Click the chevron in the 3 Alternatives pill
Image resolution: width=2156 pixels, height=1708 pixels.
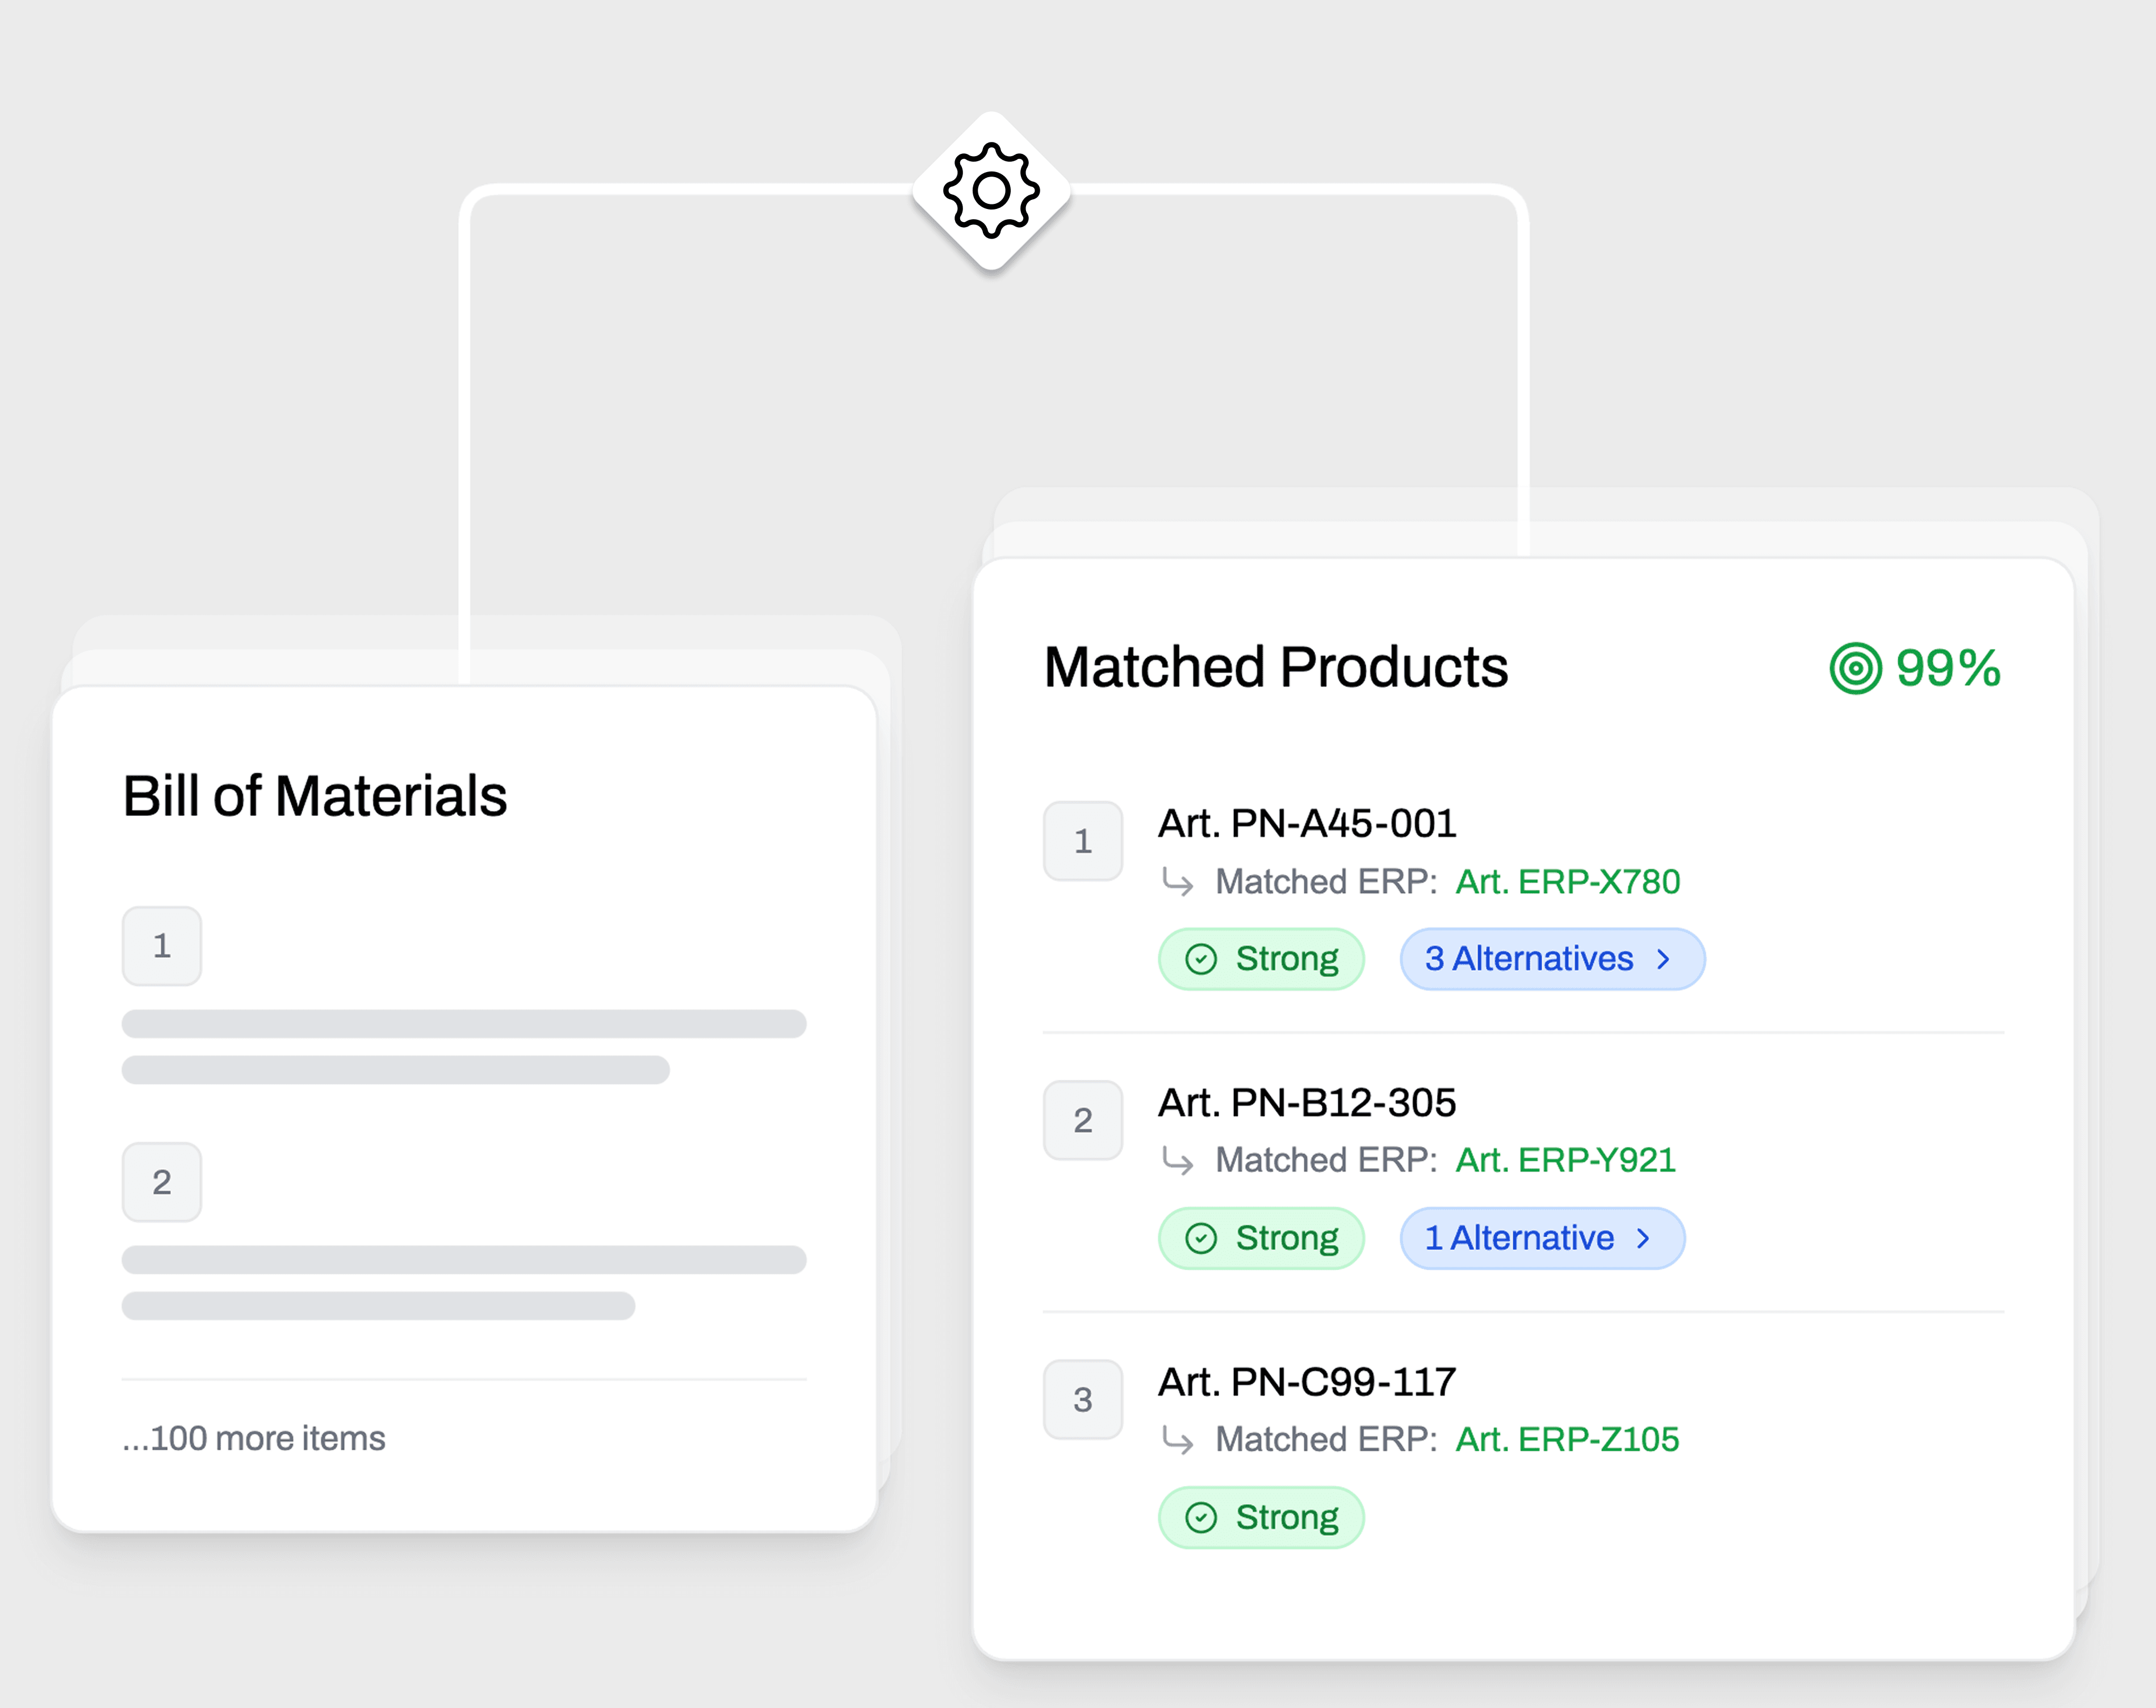(x=1663, y=959)
